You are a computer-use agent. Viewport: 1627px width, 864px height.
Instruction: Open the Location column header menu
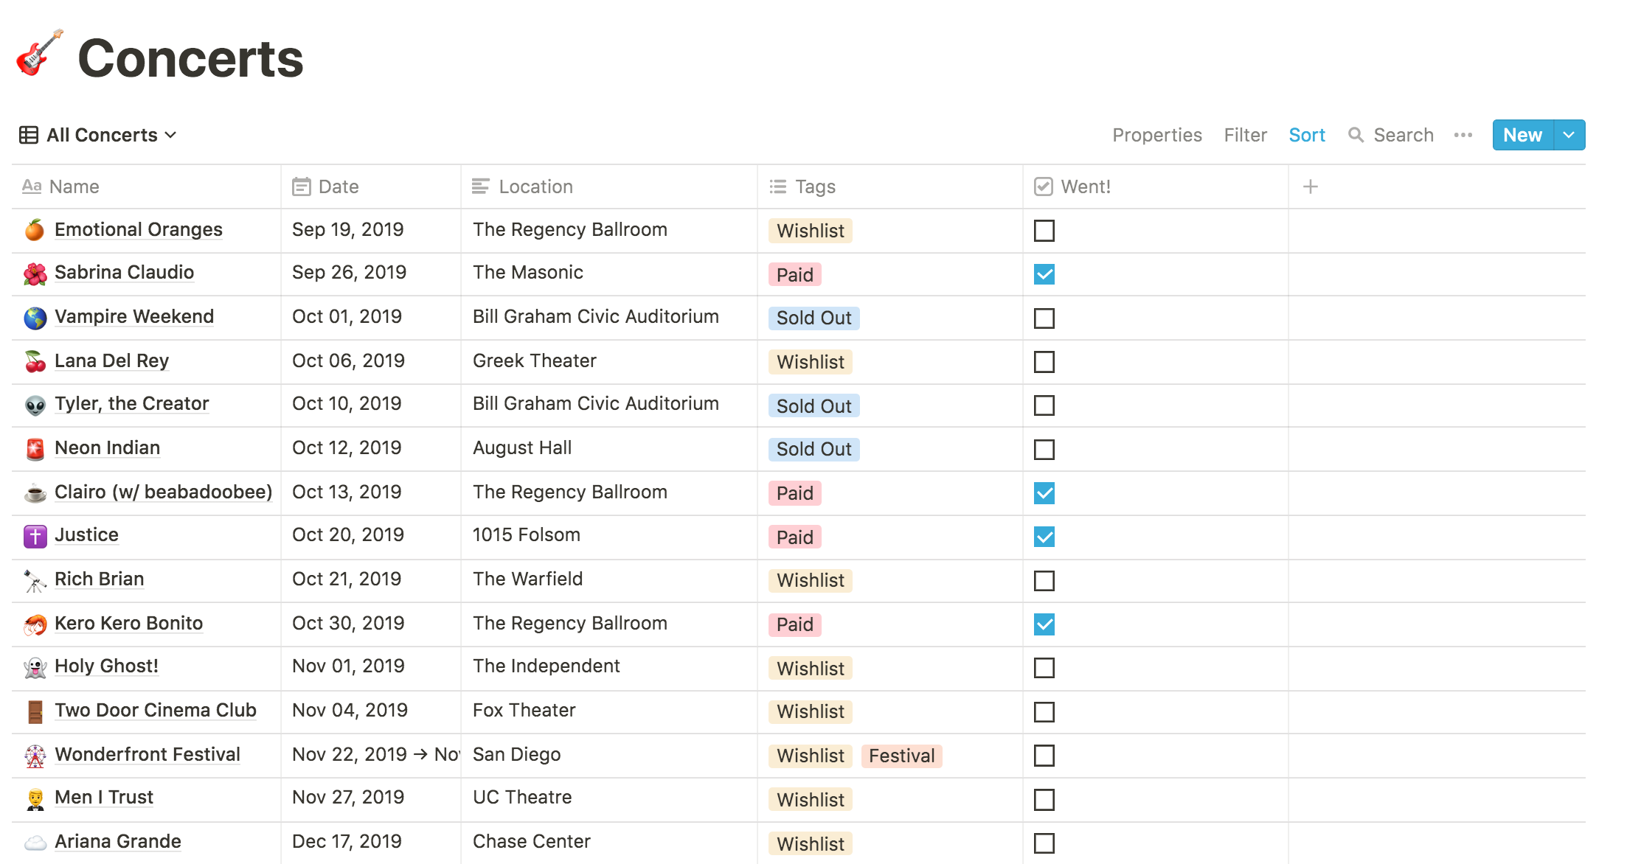[x=609, y=187]
